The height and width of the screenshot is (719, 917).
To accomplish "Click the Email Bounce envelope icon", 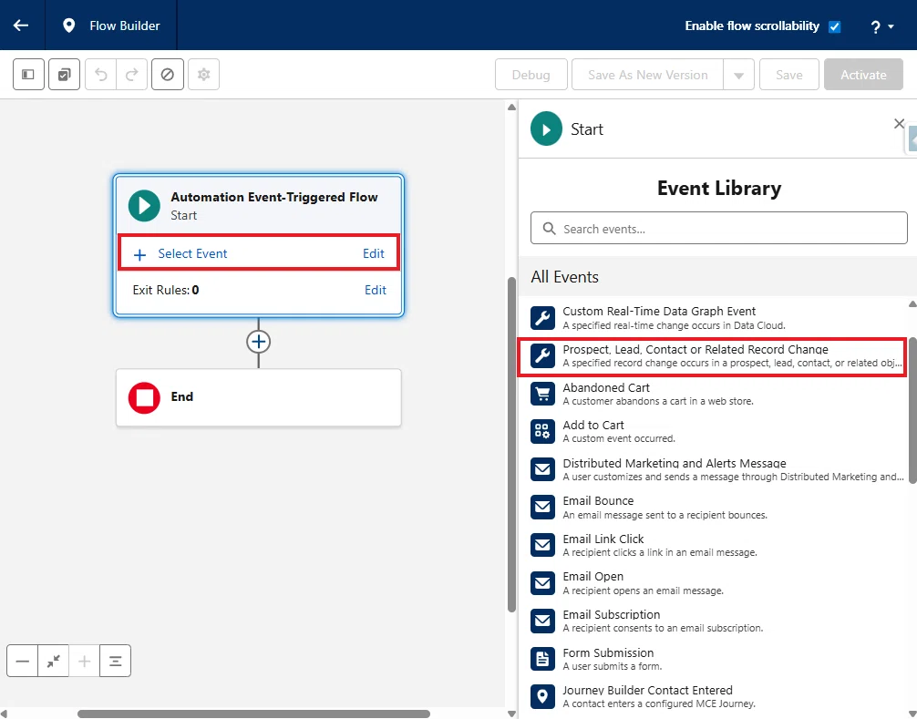I will coord(542,507).
